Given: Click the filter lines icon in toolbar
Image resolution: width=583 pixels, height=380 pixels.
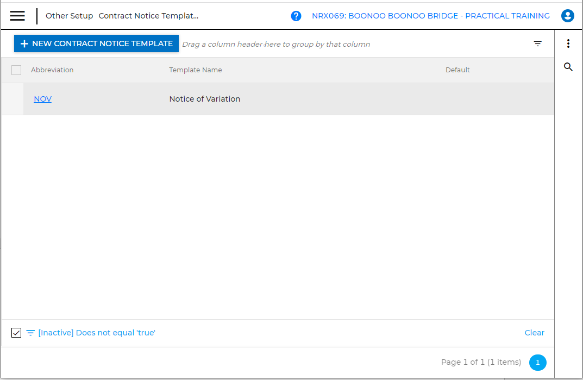Looking at the screenshot, I should (x=538, y=44).
